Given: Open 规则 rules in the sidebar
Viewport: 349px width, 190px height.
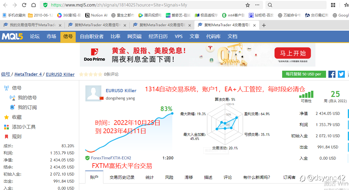Looking at the screenshot, I should tap(17, 137).
